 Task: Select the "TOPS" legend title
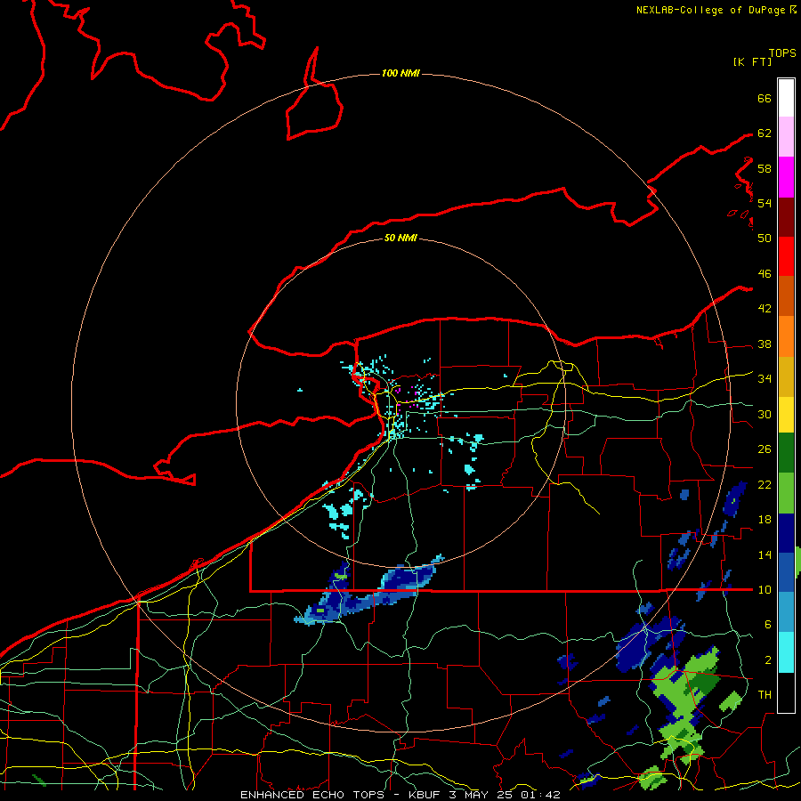(782, 53)
